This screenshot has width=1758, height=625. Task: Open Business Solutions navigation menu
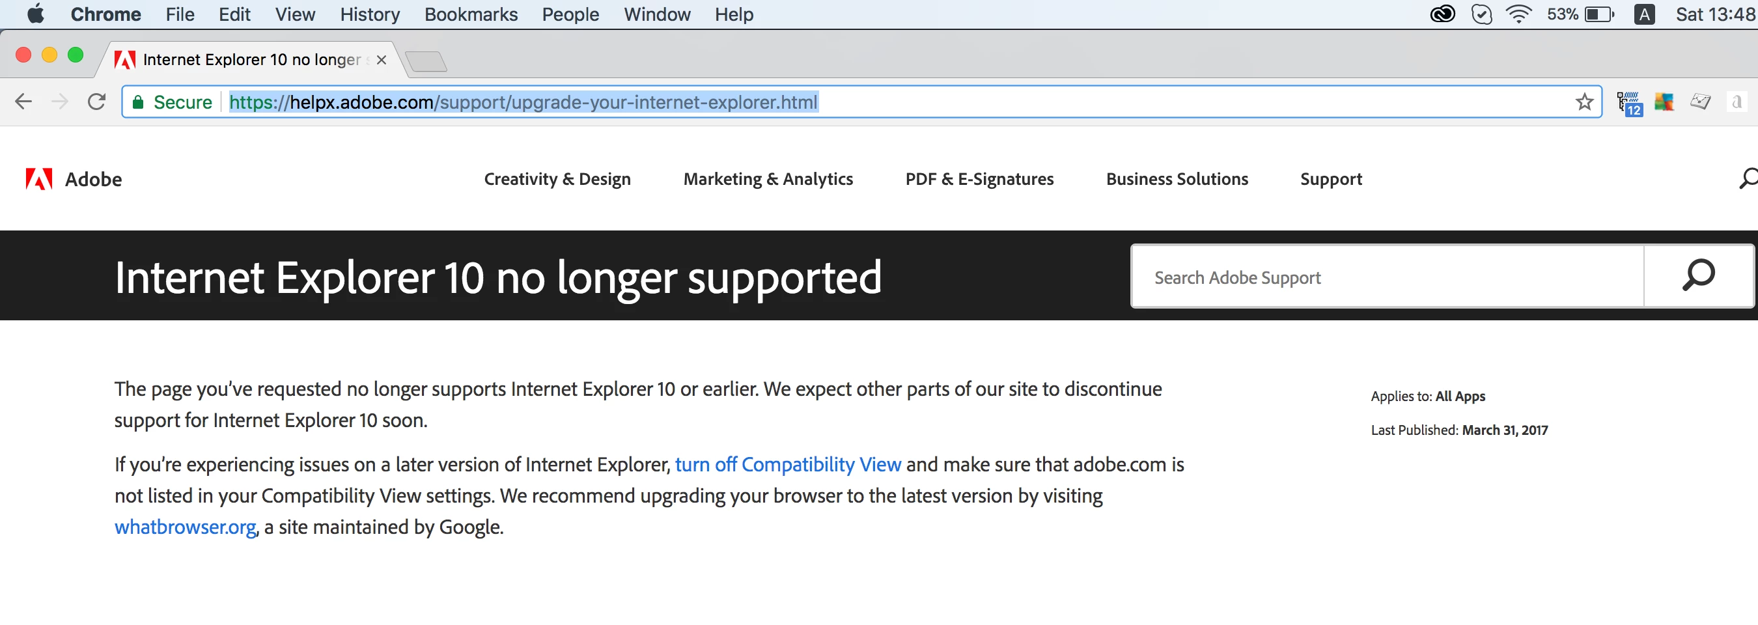[1177, 179]
